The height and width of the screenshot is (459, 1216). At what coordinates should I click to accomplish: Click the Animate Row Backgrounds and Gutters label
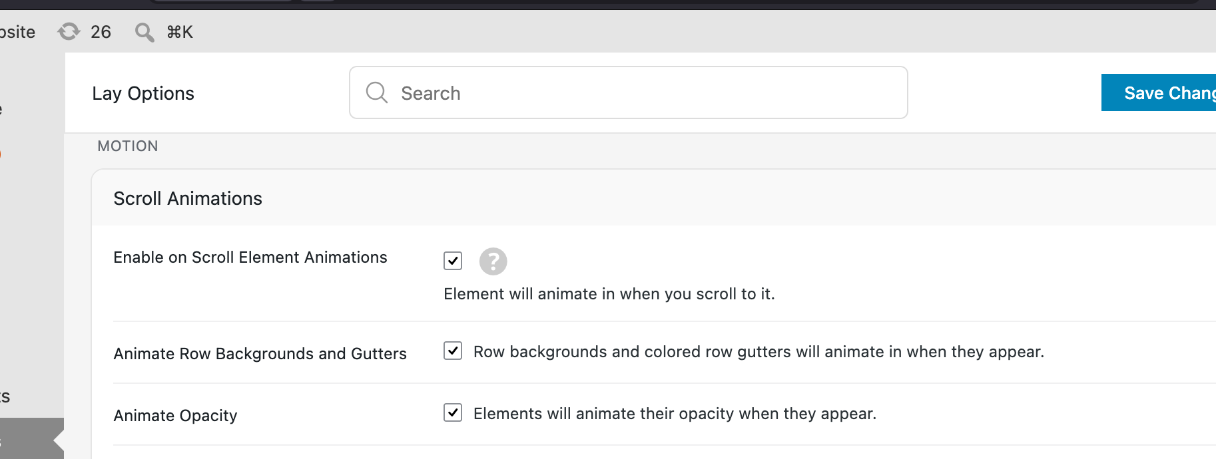260,354
